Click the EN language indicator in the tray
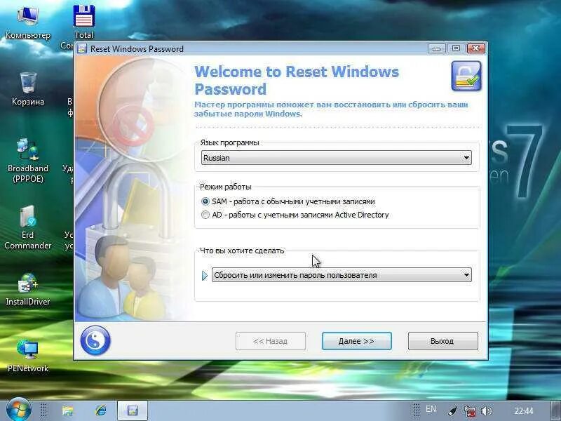 (431, 409)
